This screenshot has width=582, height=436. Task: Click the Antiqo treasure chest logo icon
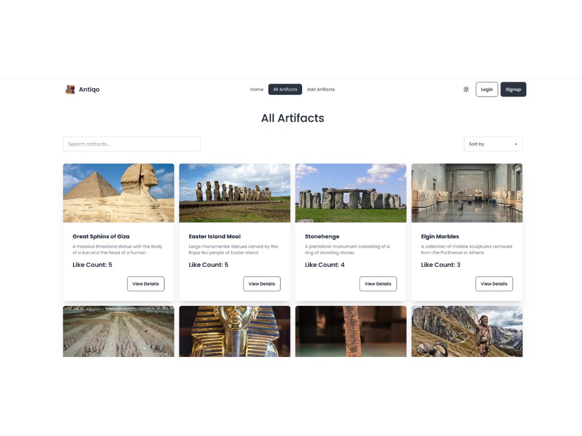(70, 90)
